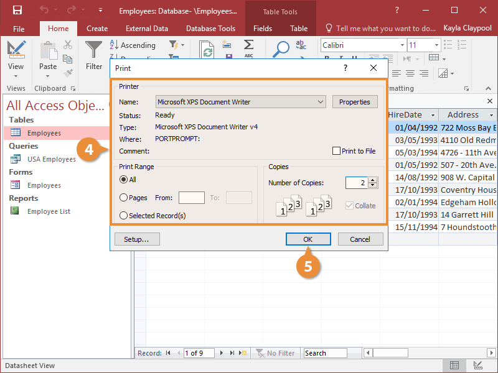
Task: Click OK in the Print dialog
Action: click(x=308, y=239)
